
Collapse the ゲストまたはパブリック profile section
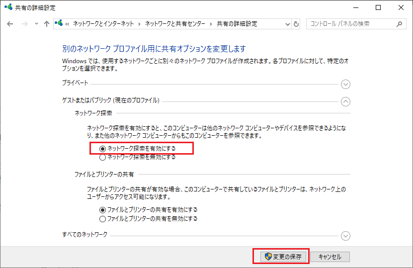[346, 101]
